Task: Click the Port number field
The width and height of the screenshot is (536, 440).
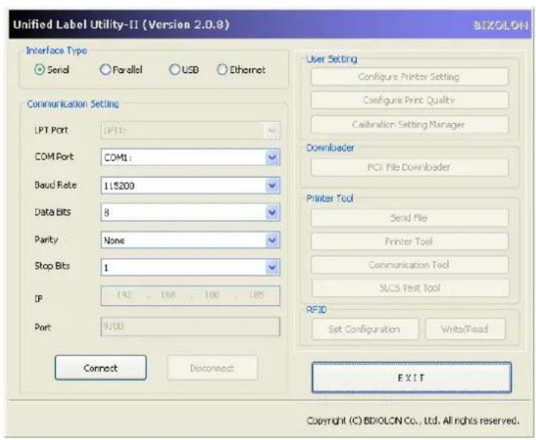Action: [190, 327]
